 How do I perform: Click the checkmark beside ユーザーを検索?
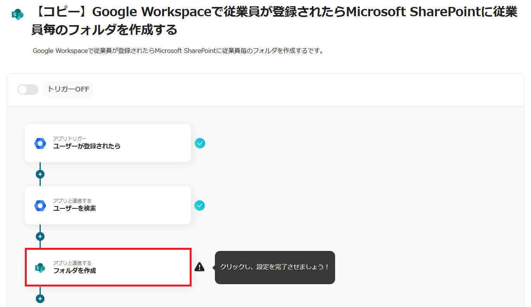click(x=199, y=205)
